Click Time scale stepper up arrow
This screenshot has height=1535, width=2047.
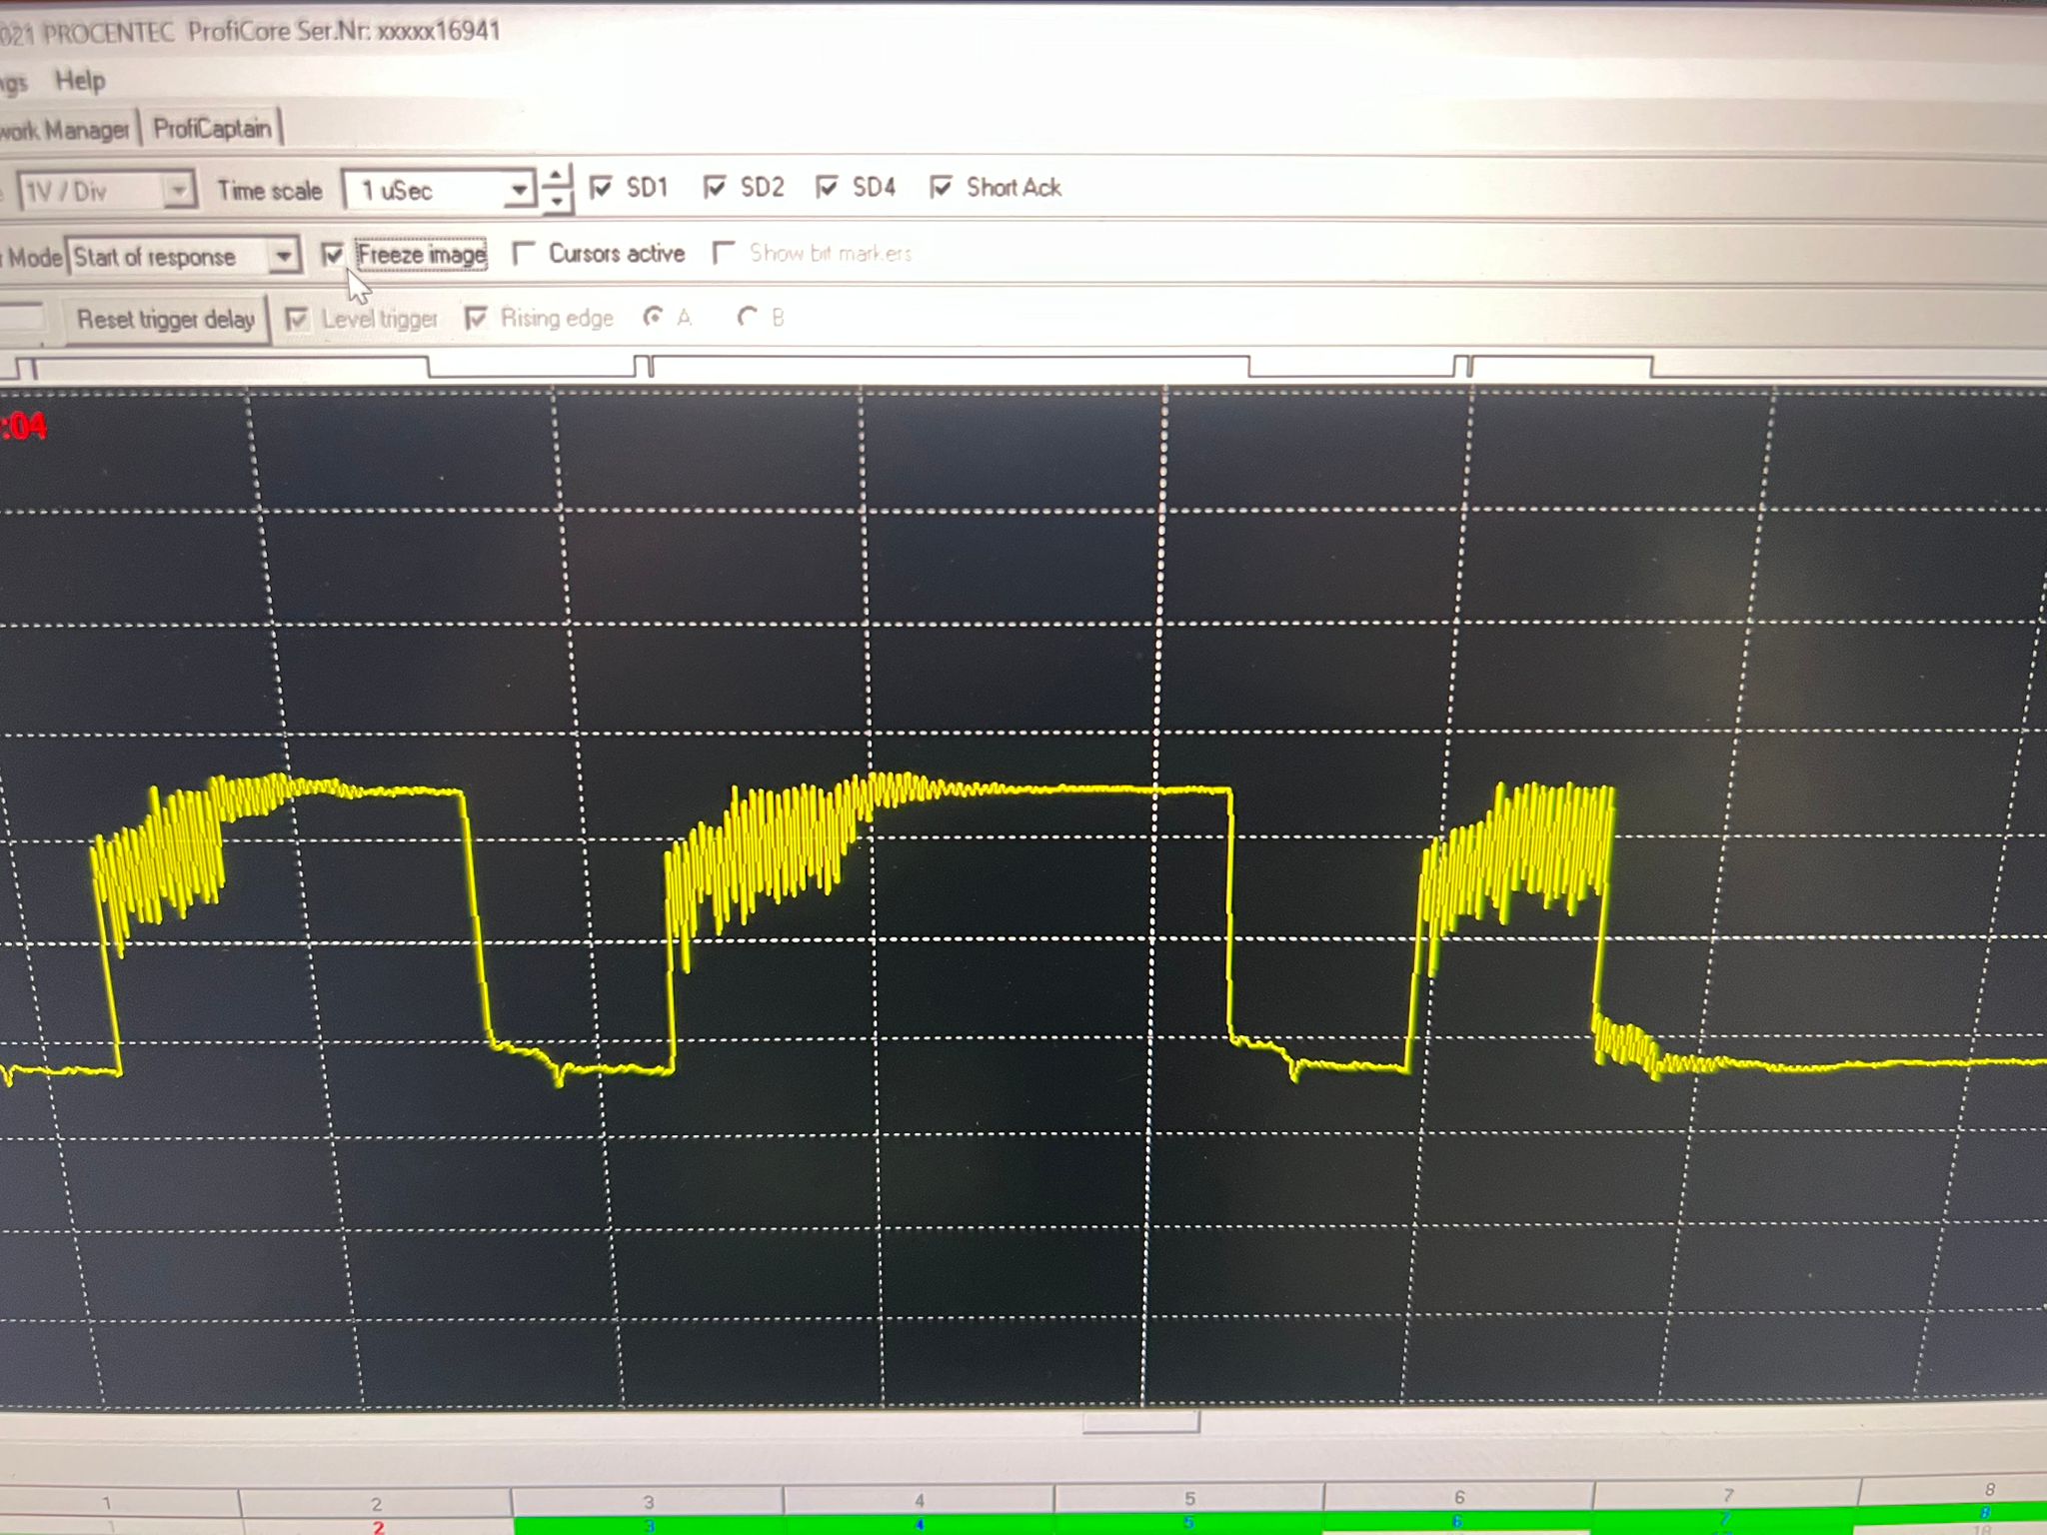pos(557,175)
